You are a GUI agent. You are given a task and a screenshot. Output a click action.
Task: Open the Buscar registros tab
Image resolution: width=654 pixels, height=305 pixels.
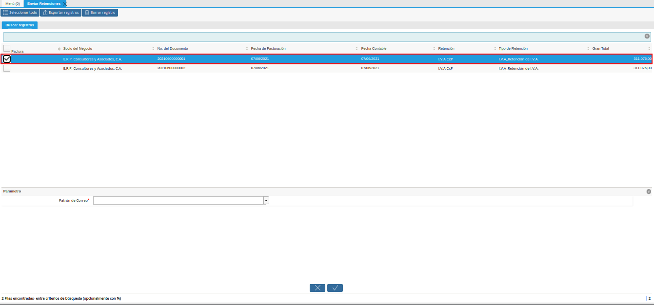pos(20,25)
